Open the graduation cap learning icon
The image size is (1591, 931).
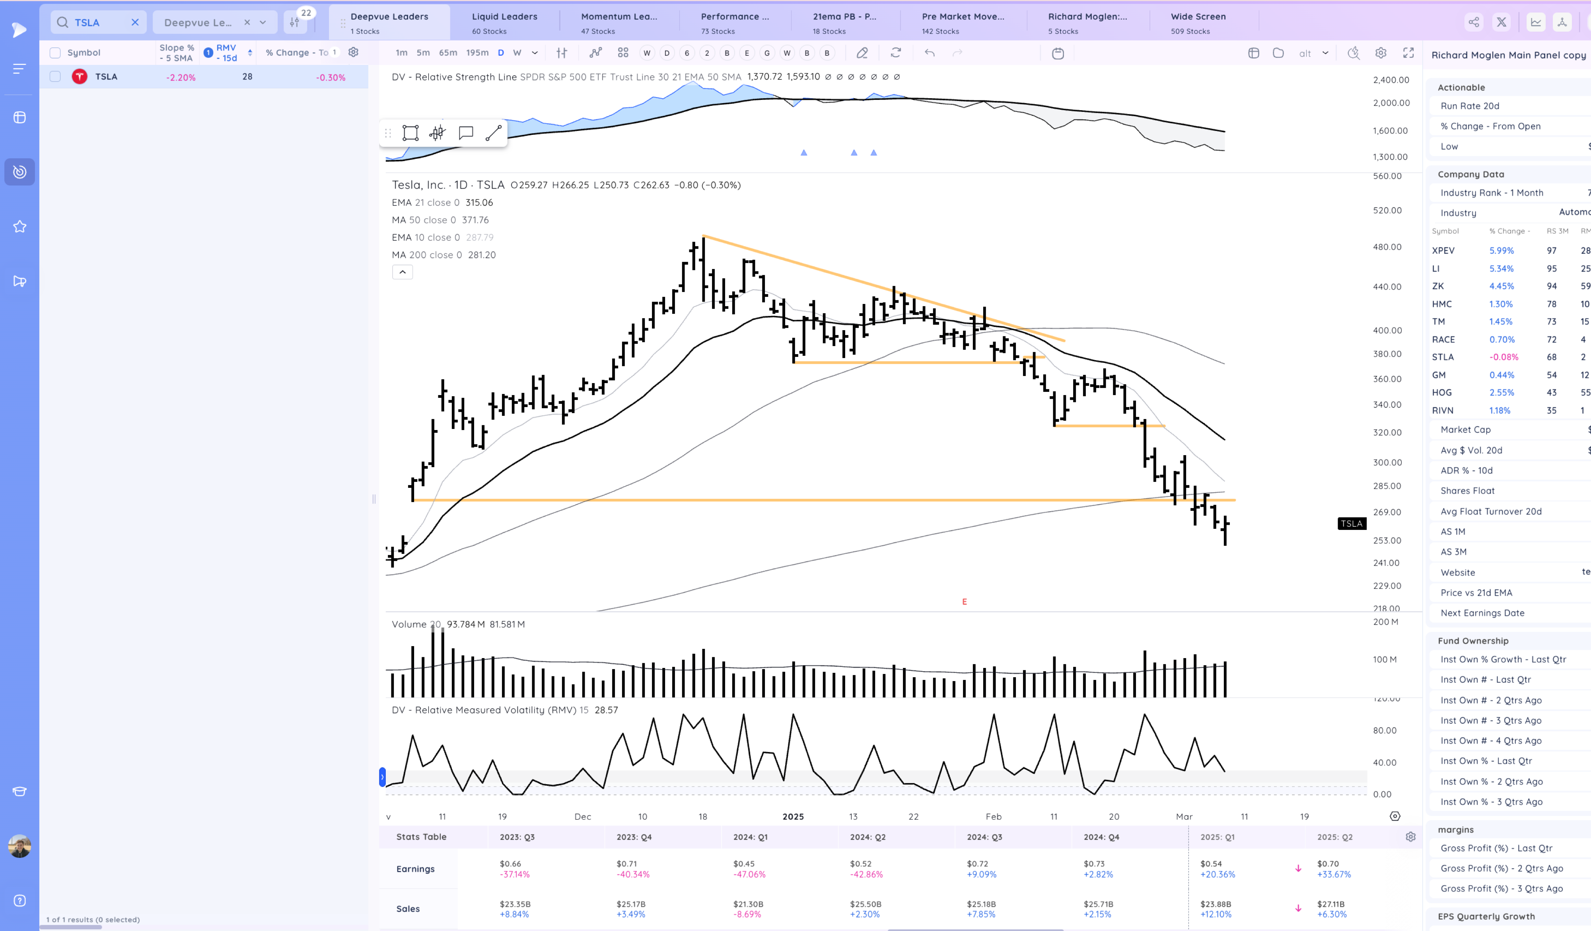[19, 791]
